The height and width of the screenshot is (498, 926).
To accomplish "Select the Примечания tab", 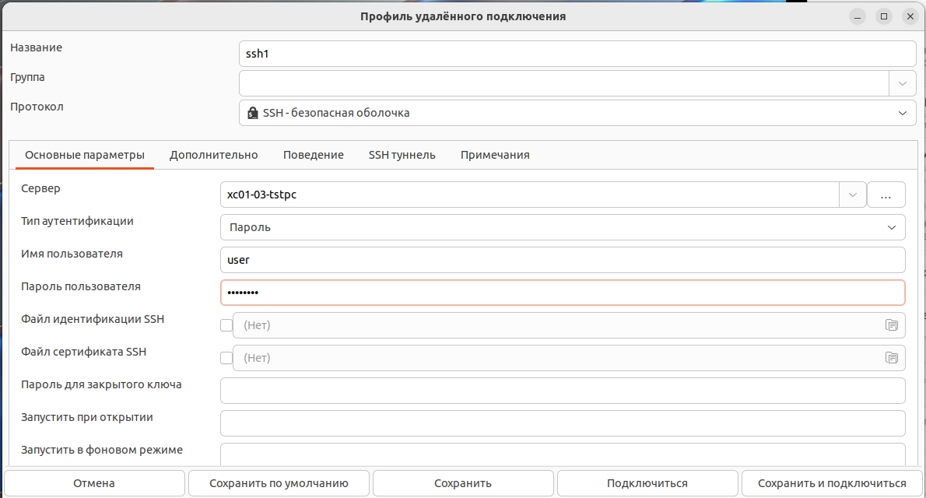I will point(495,155).
